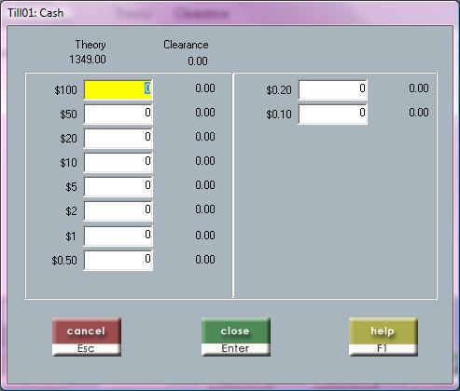Open help with the F1 button
The width and height of the screenshot is (460, 391).
pos(383,336)
